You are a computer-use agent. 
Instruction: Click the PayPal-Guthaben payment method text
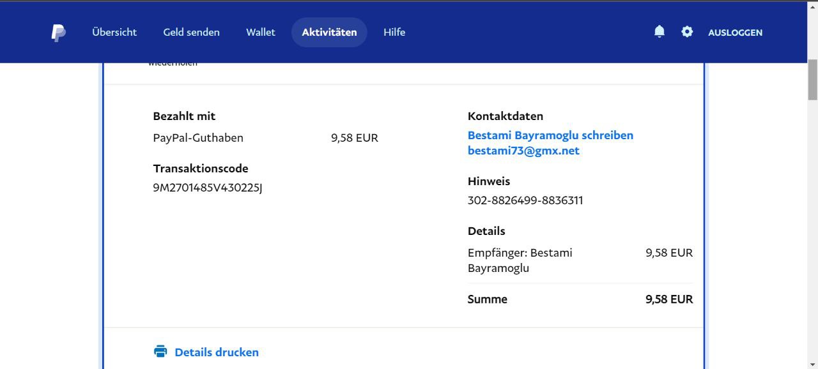198,138
